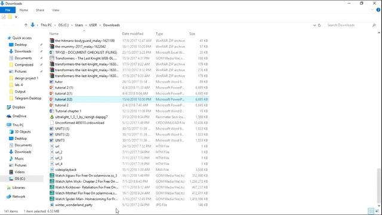
Task: Select OS (C:) drive in navigation pane
Action: 20,179
